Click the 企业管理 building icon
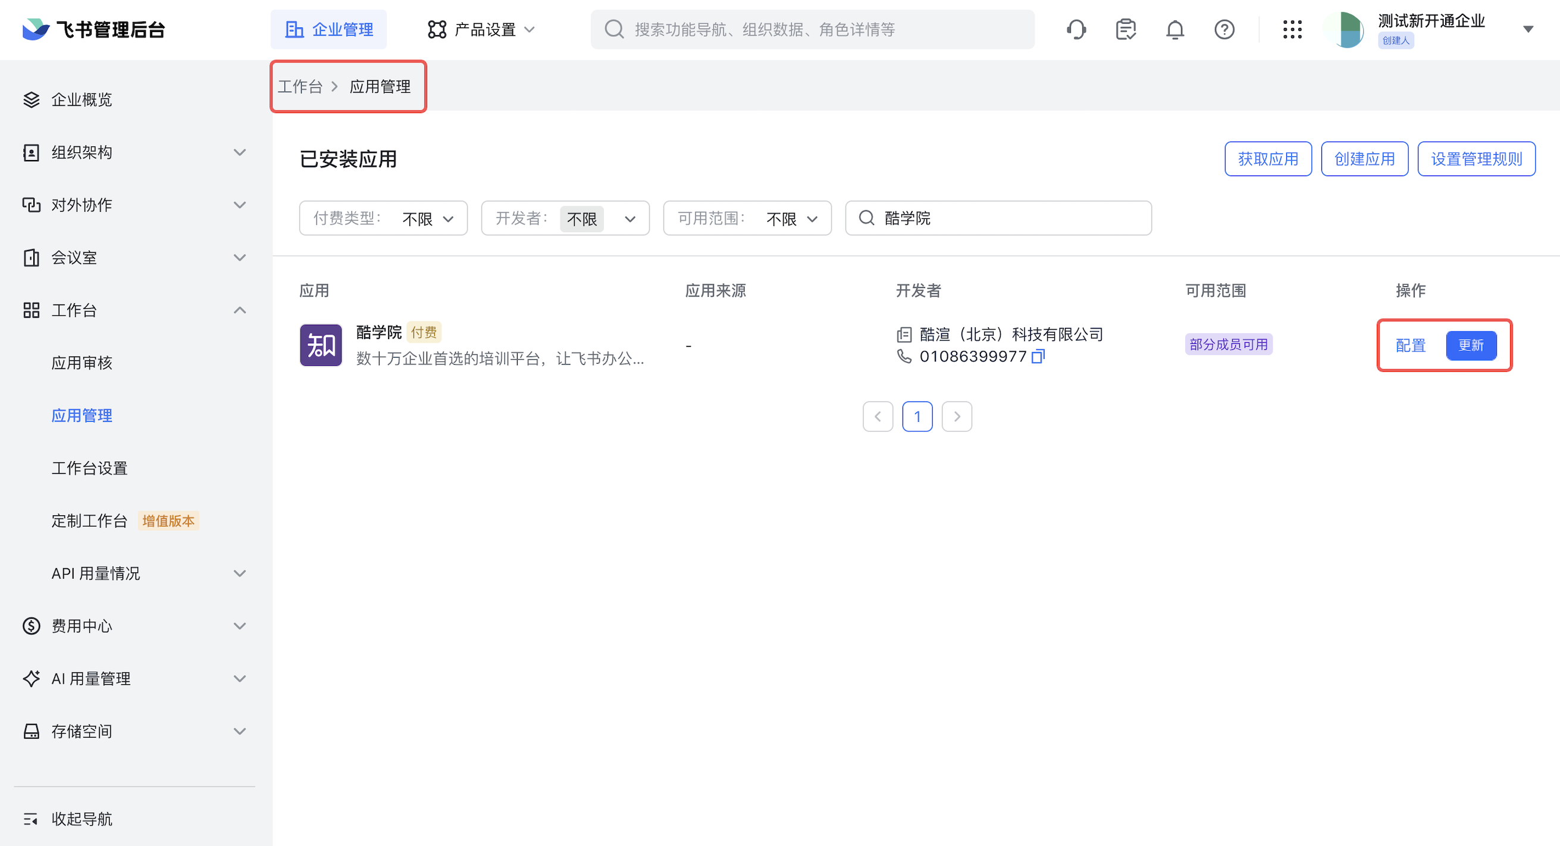Viewport: 1560px width, 846px height. pos(295,29)
